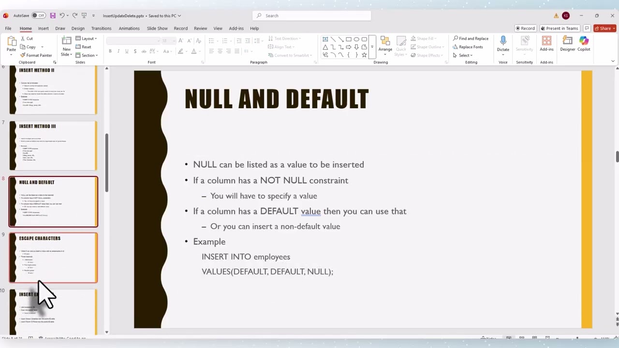
Task: Click the "You will have to specify a value" text
Action: click(x=264, y=196)
